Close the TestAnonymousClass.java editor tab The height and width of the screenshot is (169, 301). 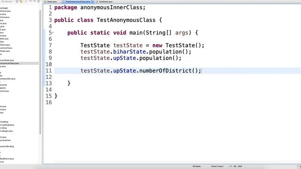(92, 2)
